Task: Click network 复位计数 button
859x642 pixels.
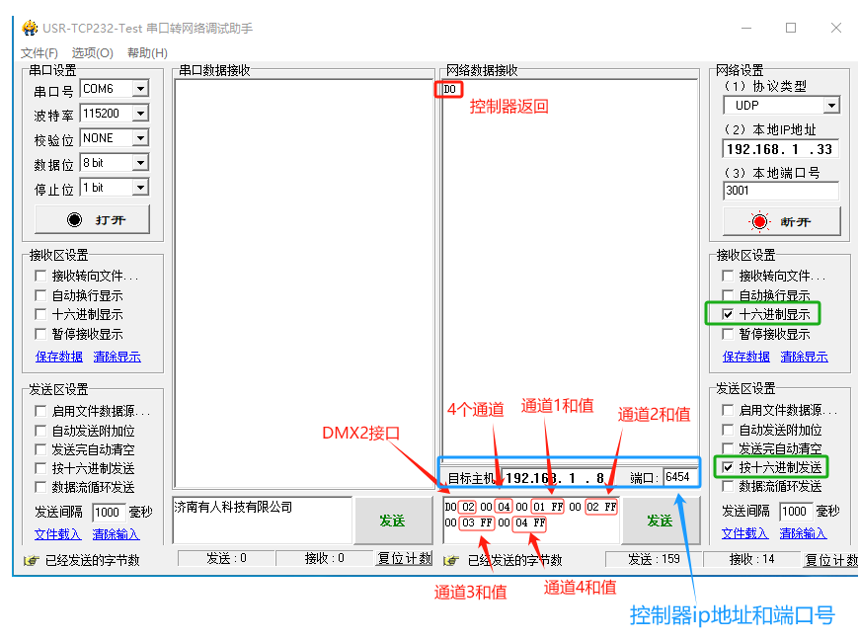Action: tap(830, 559)
